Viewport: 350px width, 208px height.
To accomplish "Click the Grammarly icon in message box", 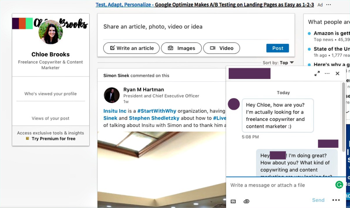I will click(x=339, y=185).
